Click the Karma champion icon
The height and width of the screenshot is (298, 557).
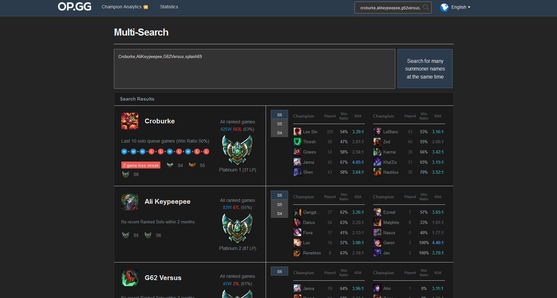[377, 152]
